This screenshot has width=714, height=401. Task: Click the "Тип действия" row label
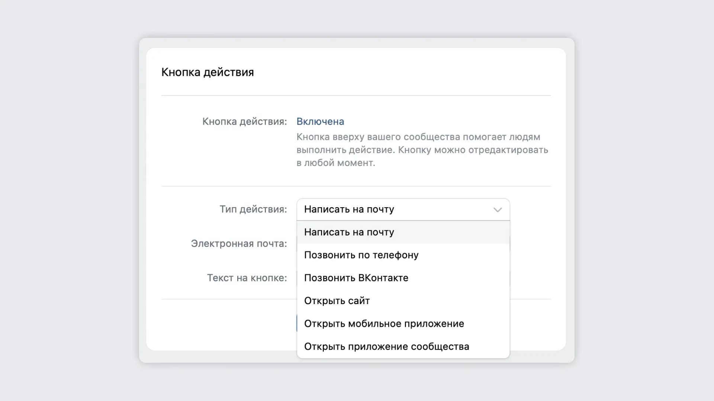(x=254, y=209)
